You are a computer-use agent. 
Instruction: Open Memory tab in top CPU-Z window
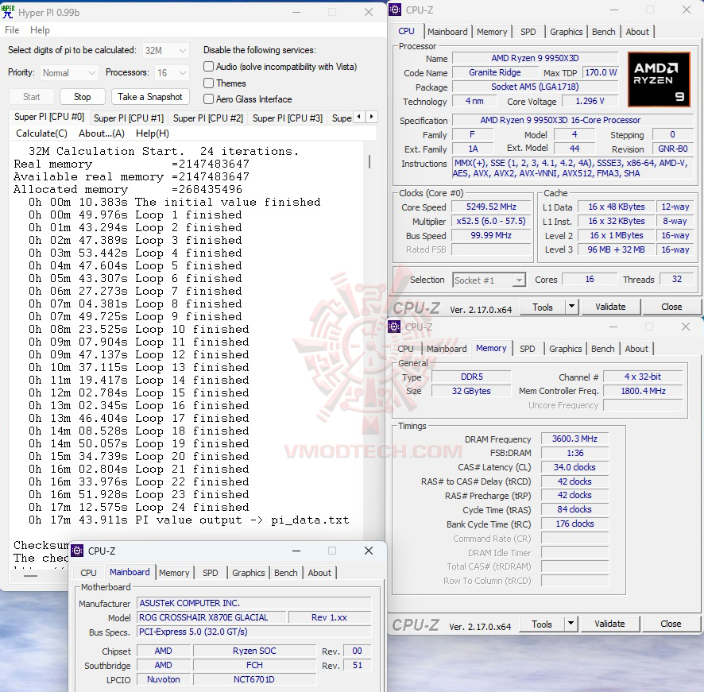(492, 32)
